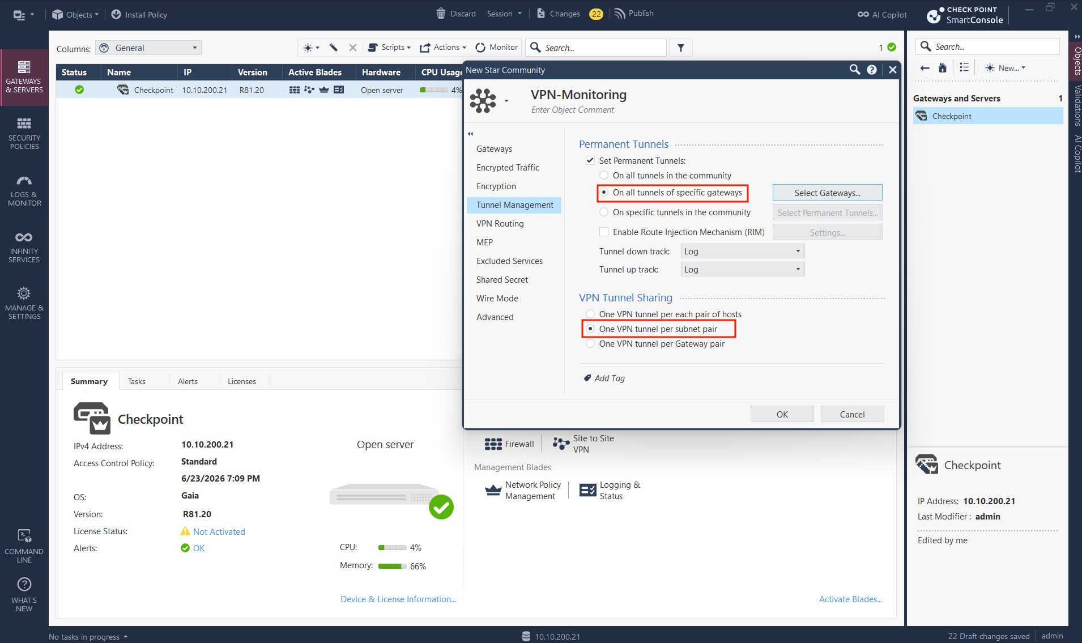Expand the Objects menu
This screenshot has height=643, width=1082.
[75, 15]
